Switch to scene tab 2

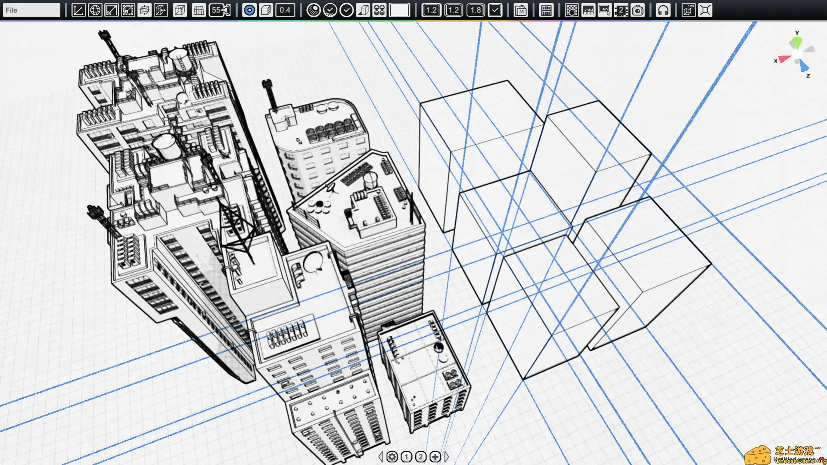coord(421,457)
